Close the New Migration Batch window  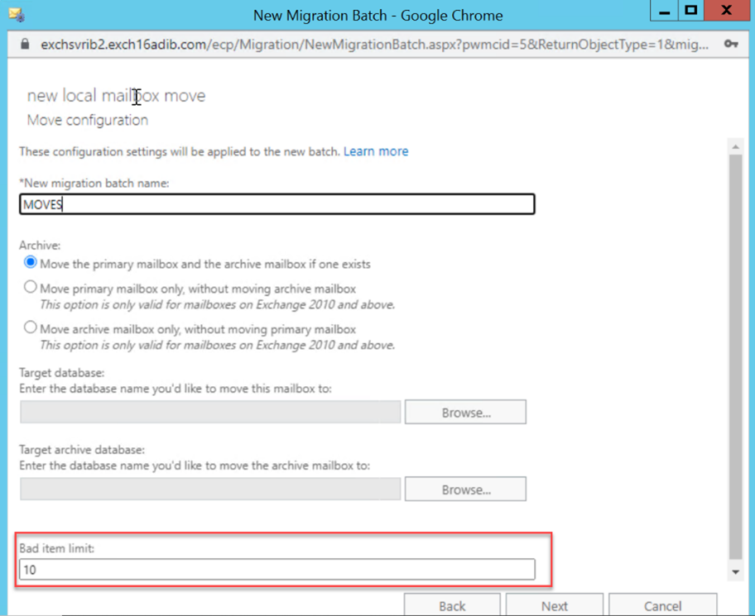click(x=727, y=11)
